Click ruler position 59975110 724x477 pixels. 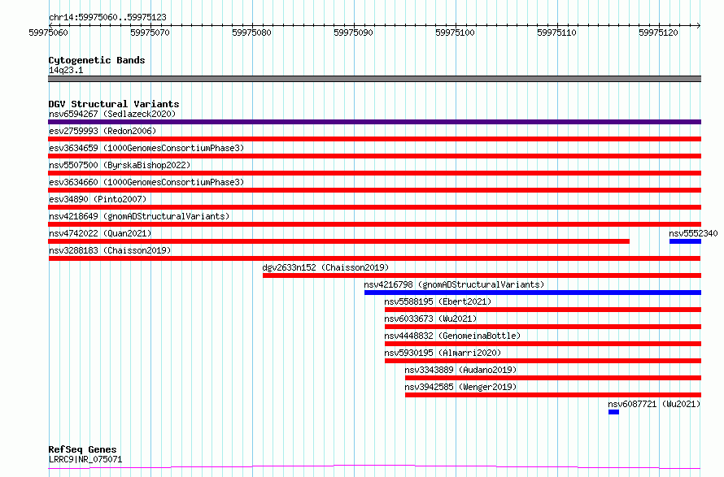(556, 33)
